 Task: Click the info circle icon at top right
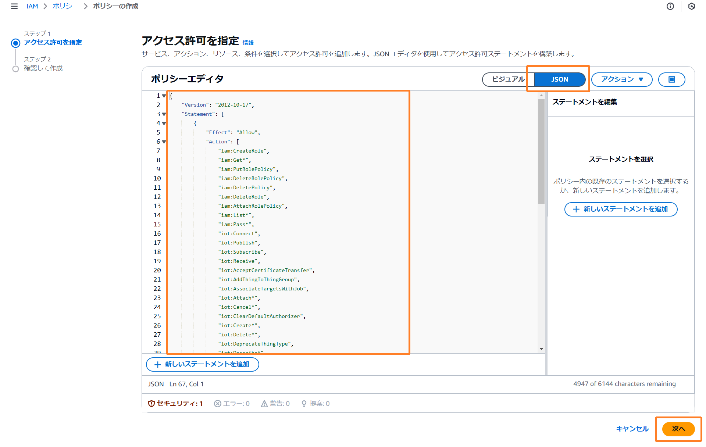tap(670, 6)
